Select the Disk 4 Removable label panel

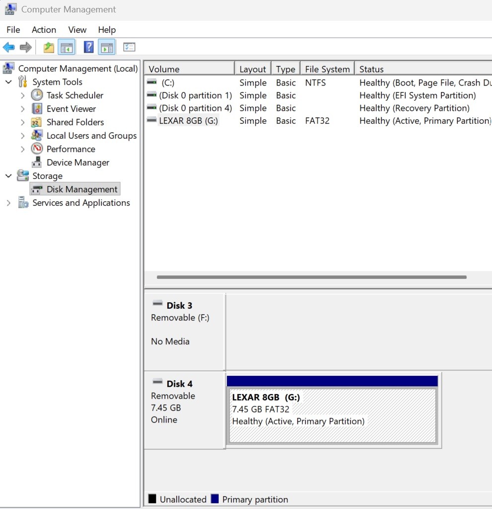point(185,410)
